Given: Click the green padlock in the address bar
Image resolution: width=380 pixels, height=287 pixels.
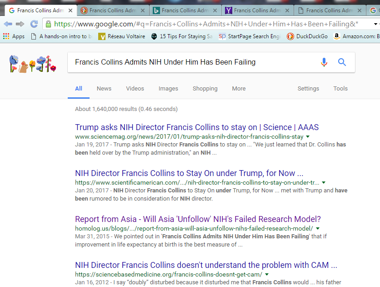Looking at the screenshot, I should coord(48,24).
